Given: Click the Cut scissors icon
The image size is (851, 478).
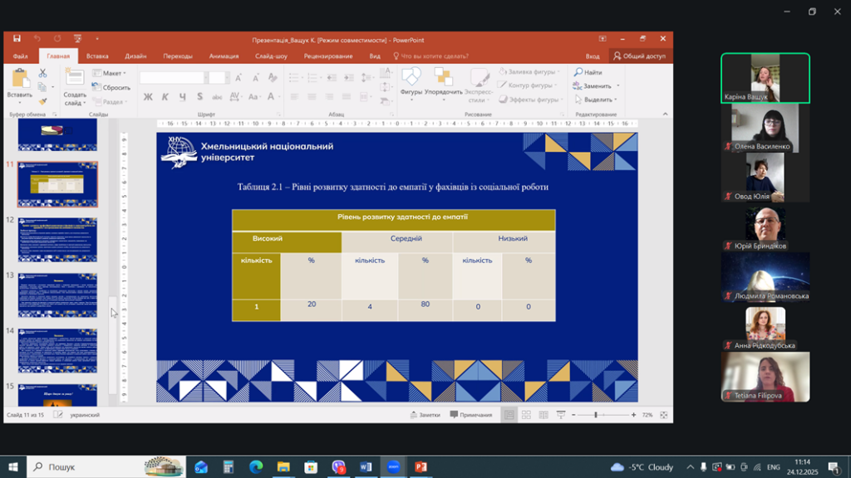Looking at the screenshot, I should click(x=42, y=74).
